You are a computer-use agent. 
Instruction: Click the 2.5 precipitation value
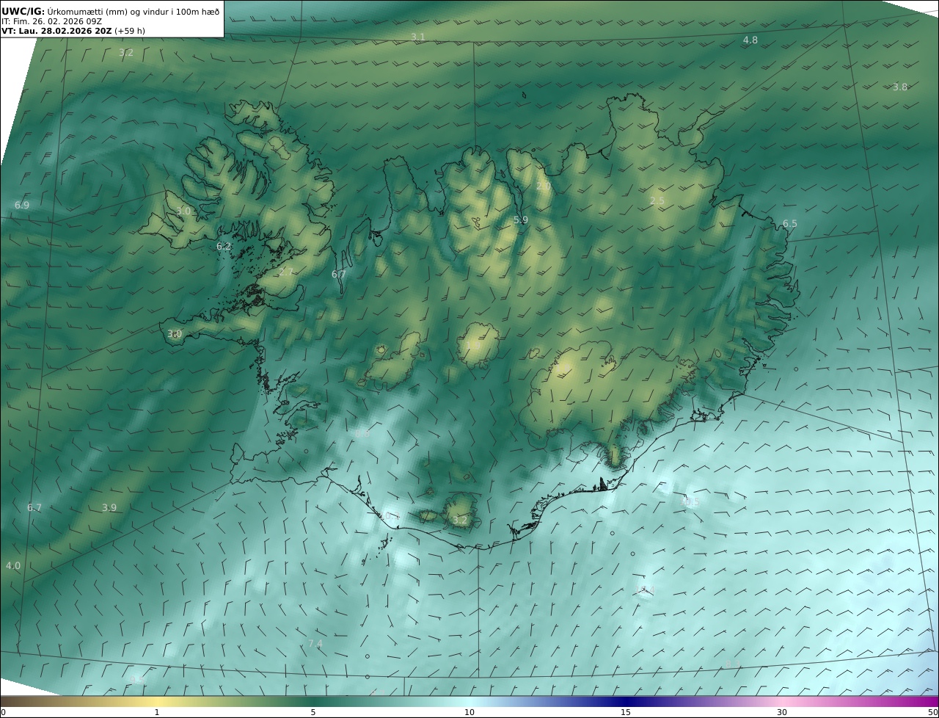[x=657, y=200]
